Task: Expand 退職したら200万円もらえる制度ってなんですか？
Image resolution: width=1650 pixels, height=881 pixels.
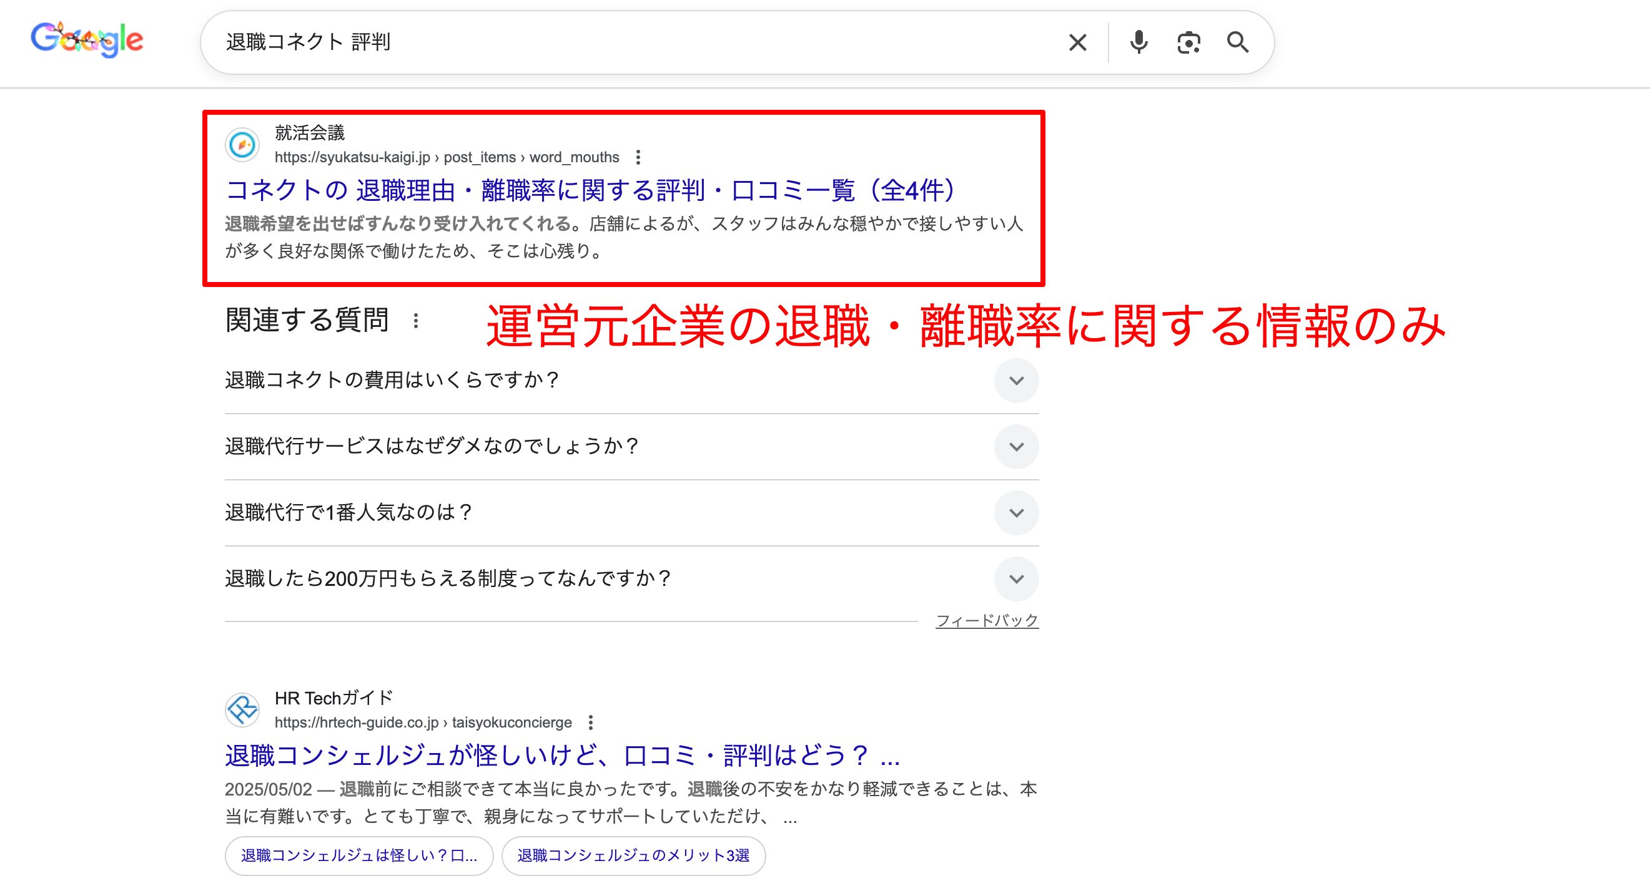Action: coord(631,579)
